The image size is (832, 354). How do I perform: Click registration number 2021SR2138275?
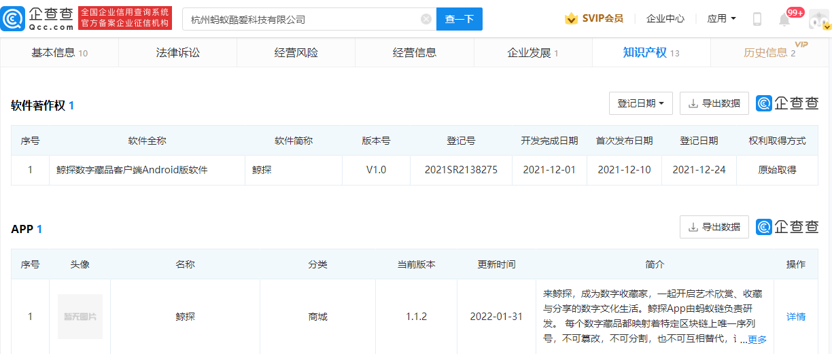point(461,170)
